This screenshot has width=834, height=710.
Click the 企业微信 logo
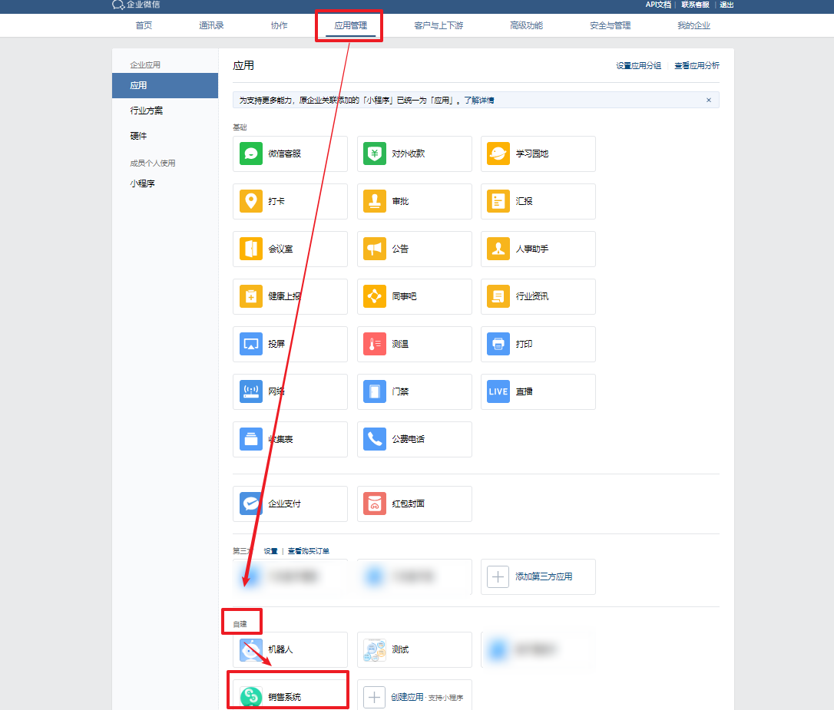click(136, 5)
